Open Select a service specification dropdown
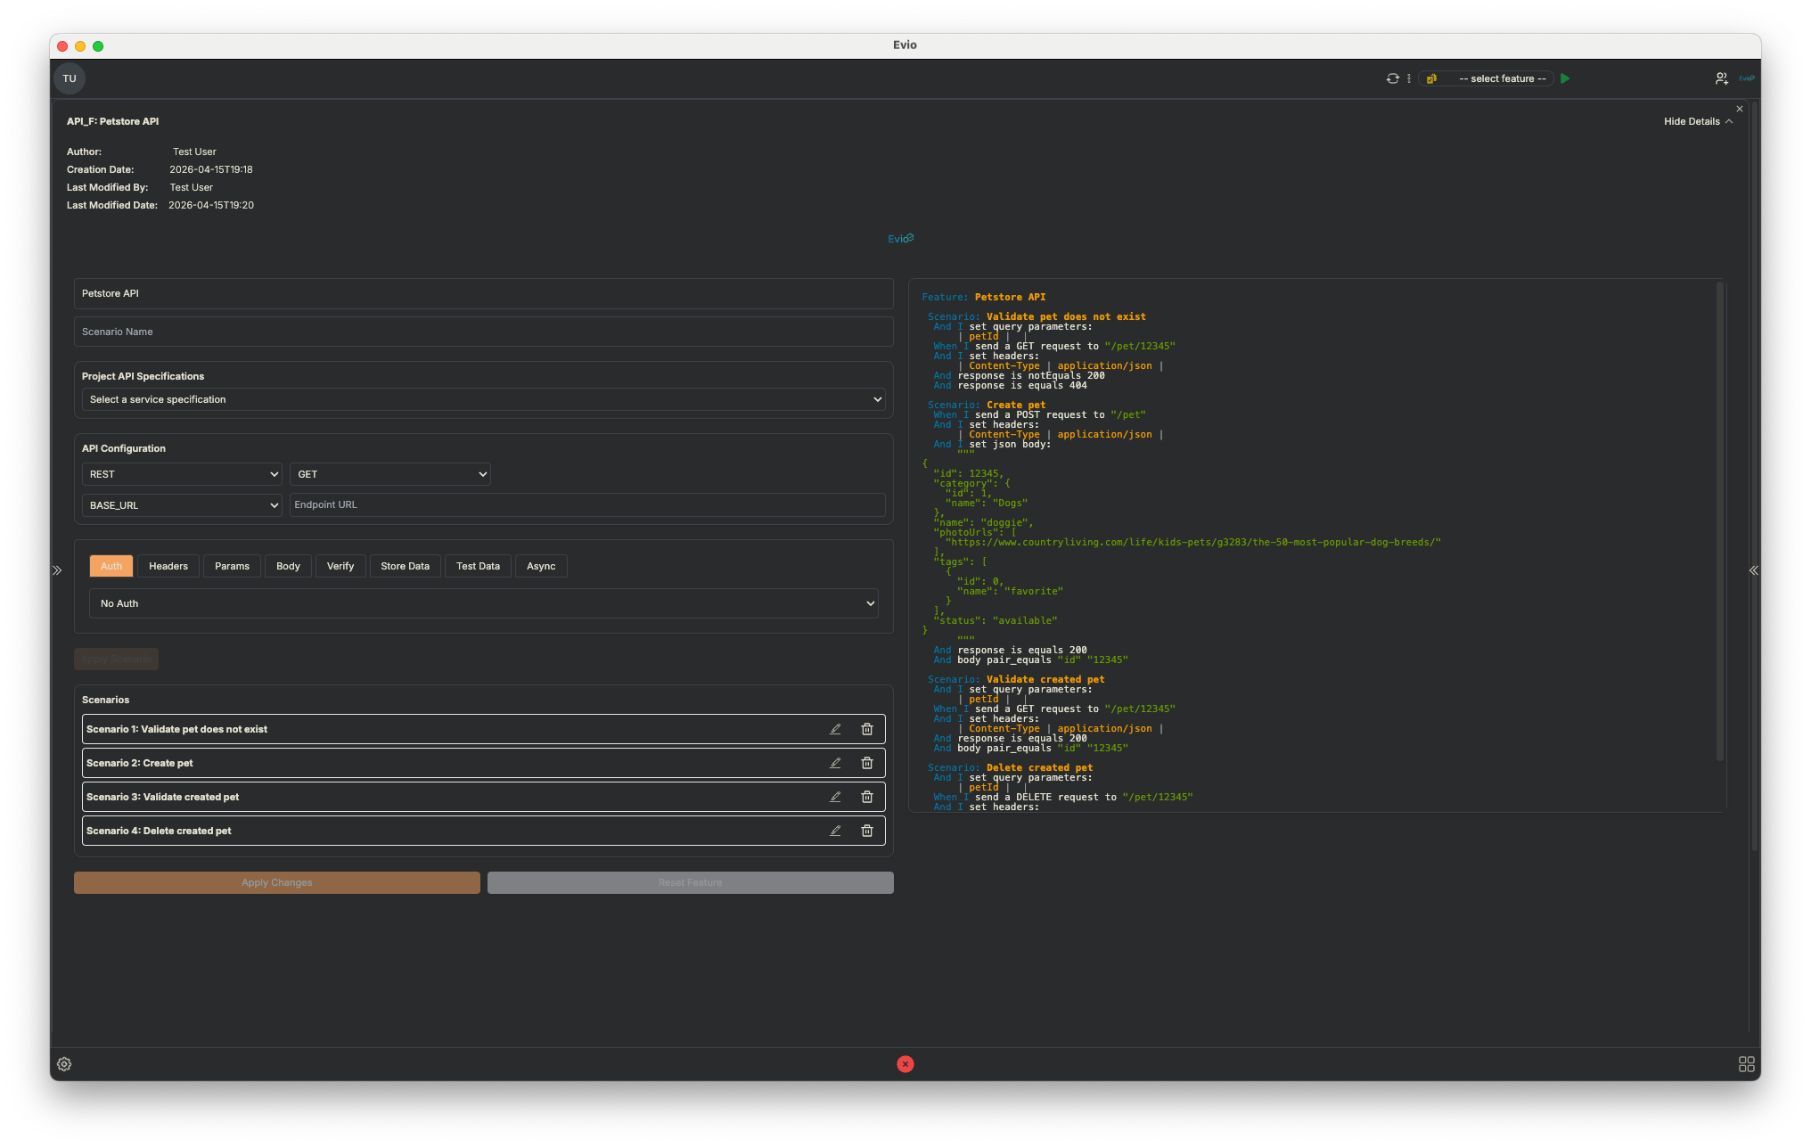This screenshot has height=1147, width=1811. (484, 399)
